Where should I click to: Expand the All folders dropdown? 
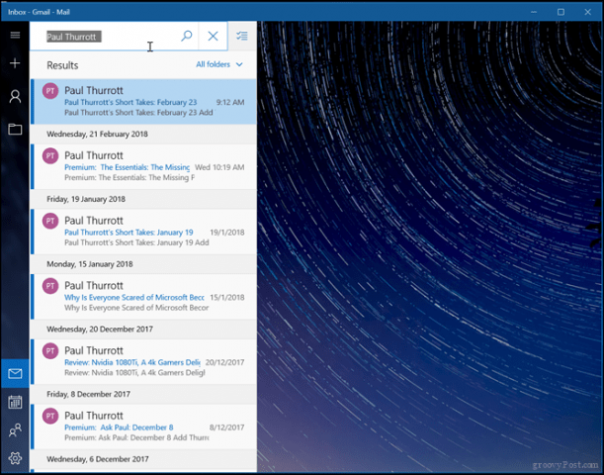tap(219, 64)
